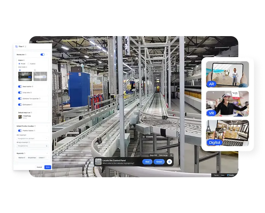Close the step bar with the X icon

(171, 155)
